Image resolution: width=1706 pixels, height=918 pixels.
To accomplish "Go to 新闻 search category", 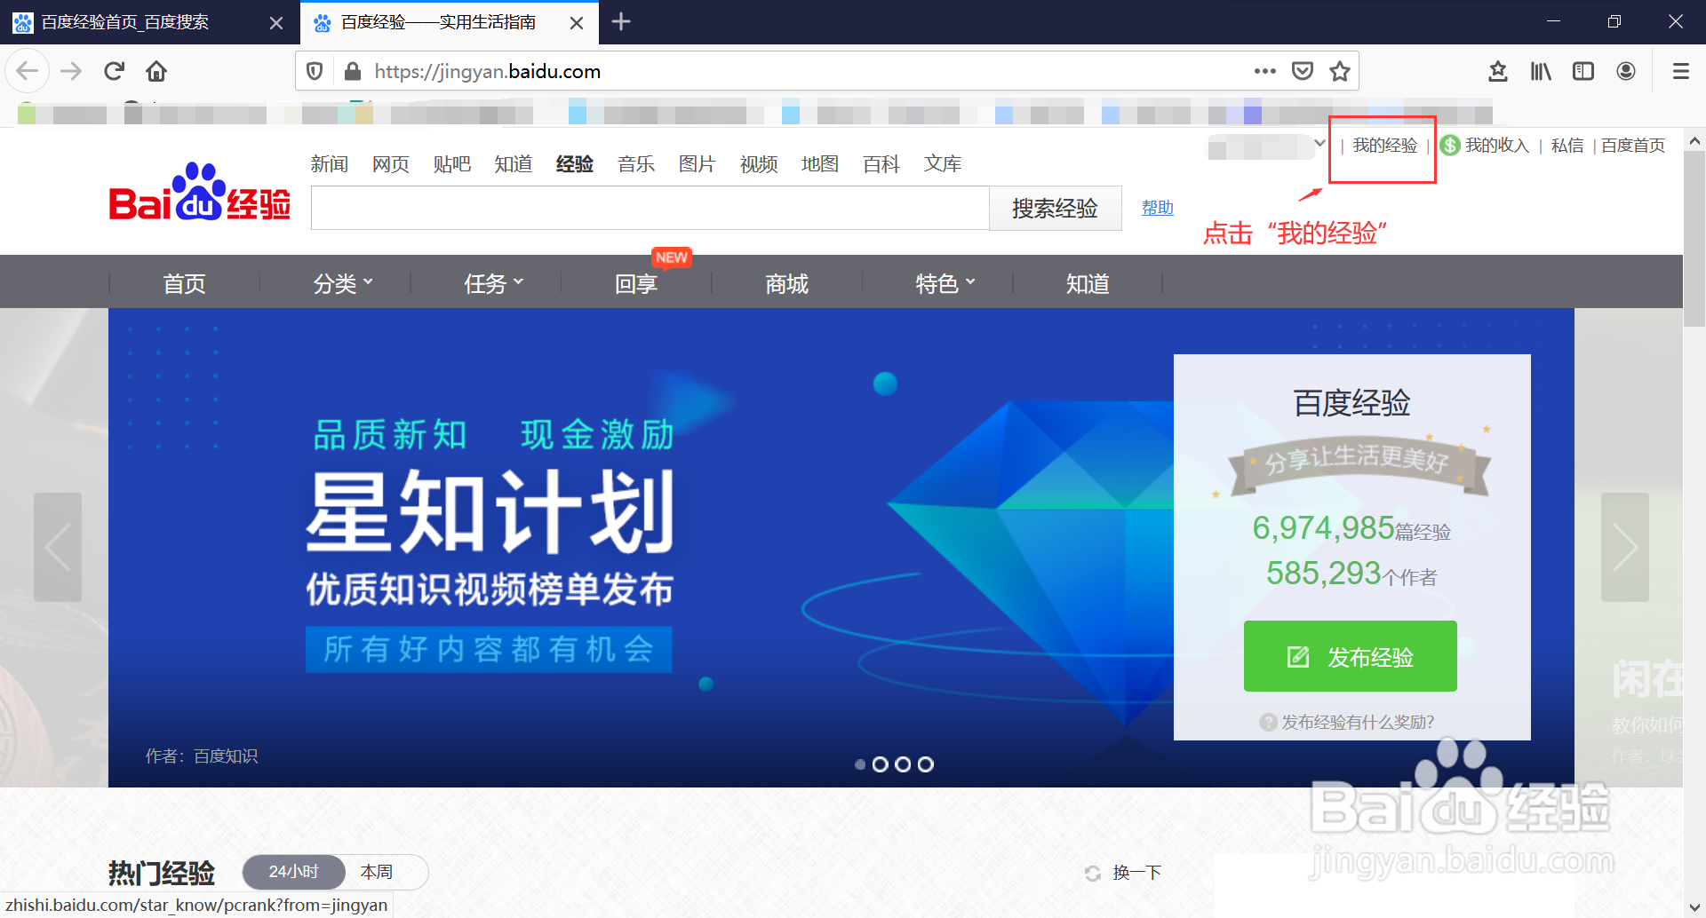I will click(330, 163).
